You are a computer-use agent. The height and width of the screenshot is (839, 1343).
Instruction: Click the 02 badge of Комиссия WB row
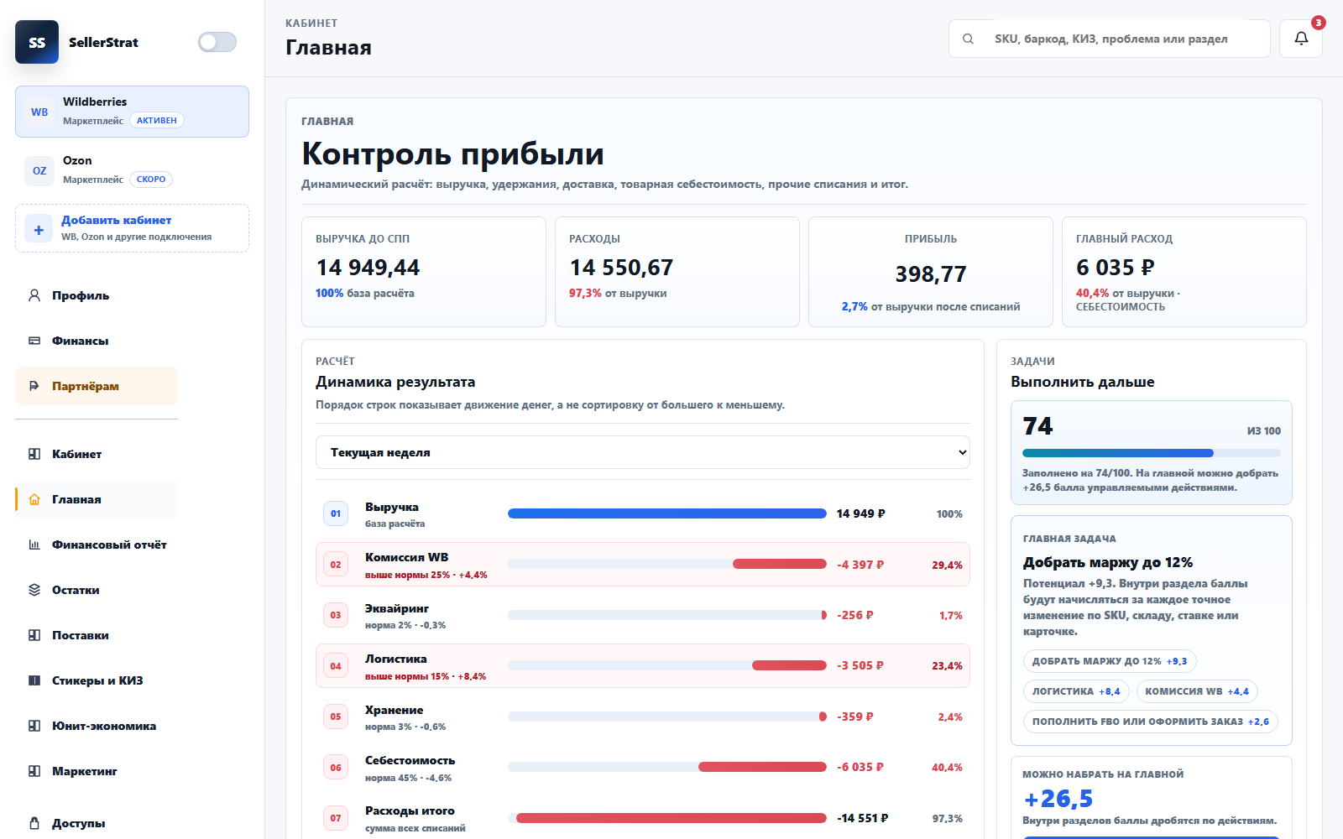(336, 565)
